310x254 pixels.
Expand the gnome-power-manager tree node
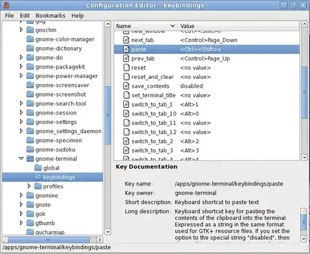pyautogui.click(x=21, y=76)
